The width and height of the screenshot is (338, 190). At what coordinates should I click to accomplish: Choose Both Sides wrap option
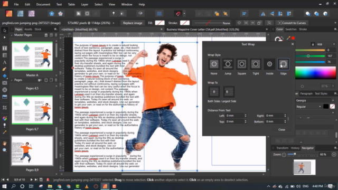214,92
